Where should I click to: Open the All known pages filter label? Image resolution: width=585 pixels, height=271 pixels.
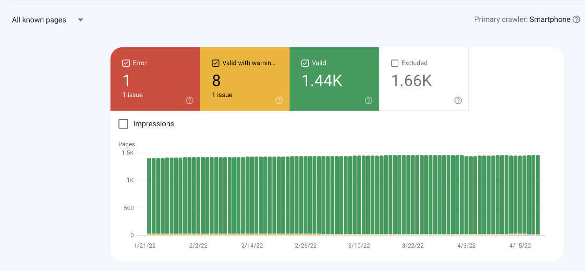coord(39,20)
